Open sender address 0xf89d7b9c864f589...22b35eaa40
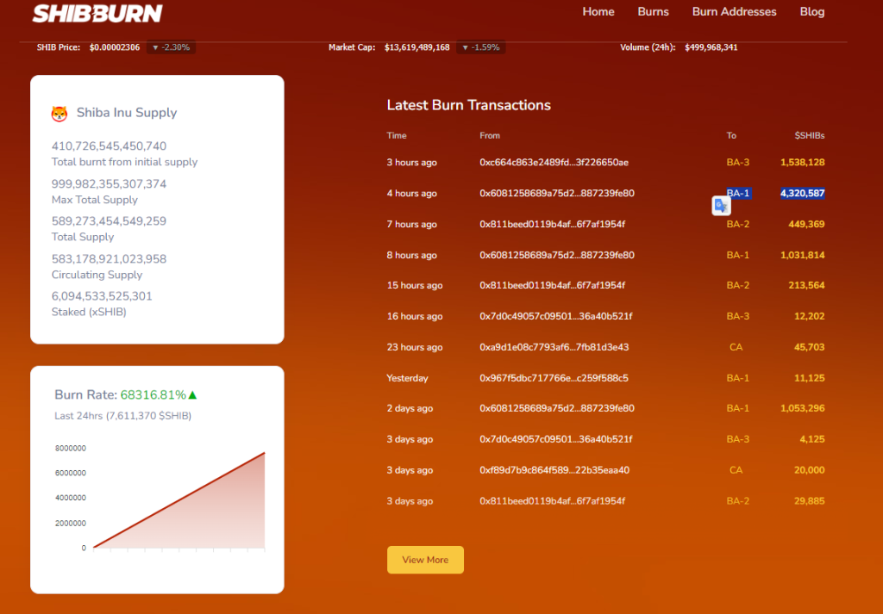The image size is (883, 614). click(x=554, y=470)
